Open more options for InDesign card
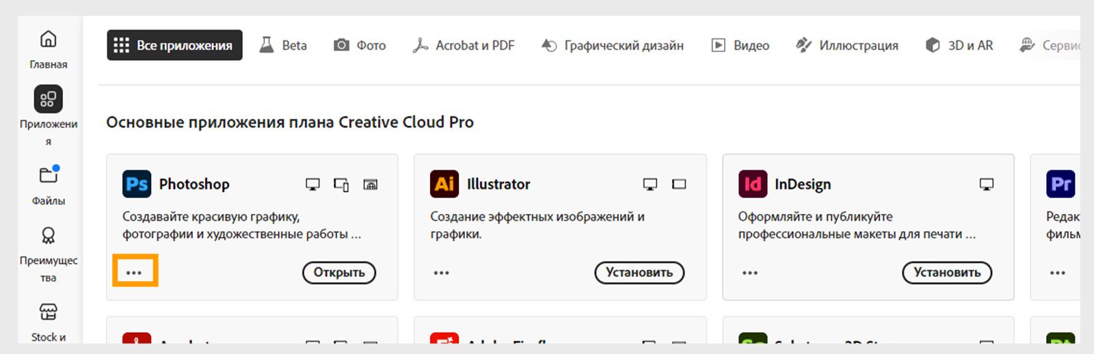1094x354 pixels. (750, 273)
